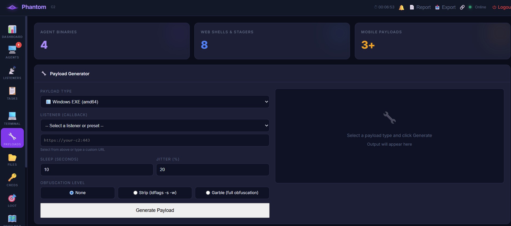Click the "Payload Generator" heading text

[x=70, y=74]
